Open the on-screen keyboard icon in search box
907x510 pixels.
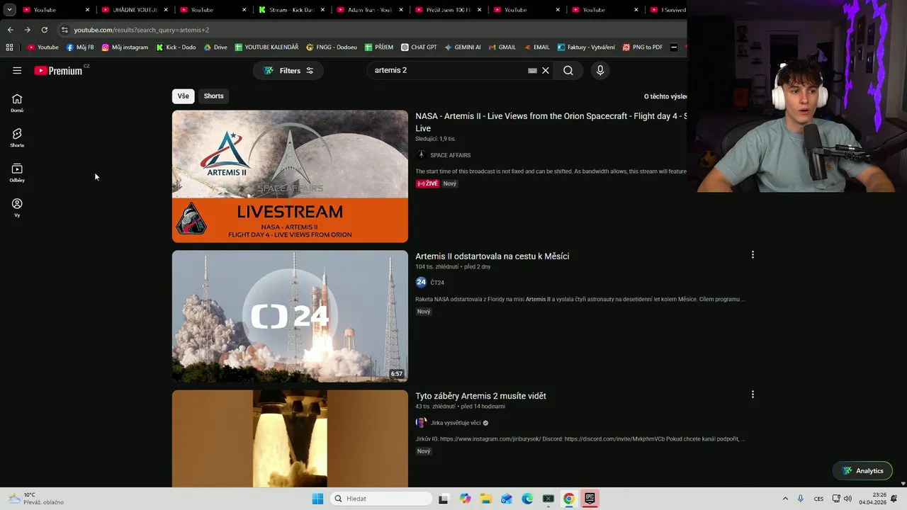point(532,70)
